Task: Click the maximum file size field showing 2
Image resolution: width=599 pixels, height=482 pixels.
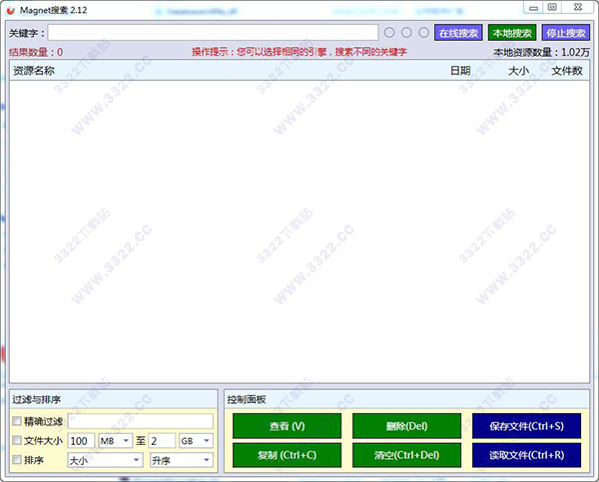Action: click(162, 441)
